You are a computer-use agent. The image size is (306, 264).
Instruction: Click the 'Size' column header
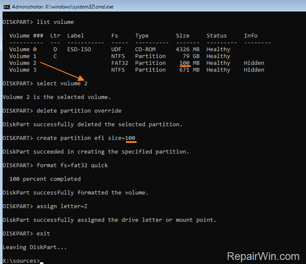point(182,36)
